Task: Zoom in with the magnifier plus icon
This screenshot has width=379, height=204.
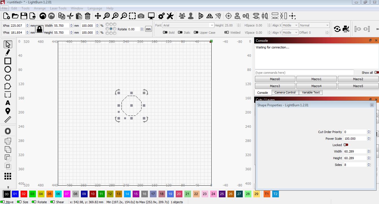Action: tap(115, 16)
